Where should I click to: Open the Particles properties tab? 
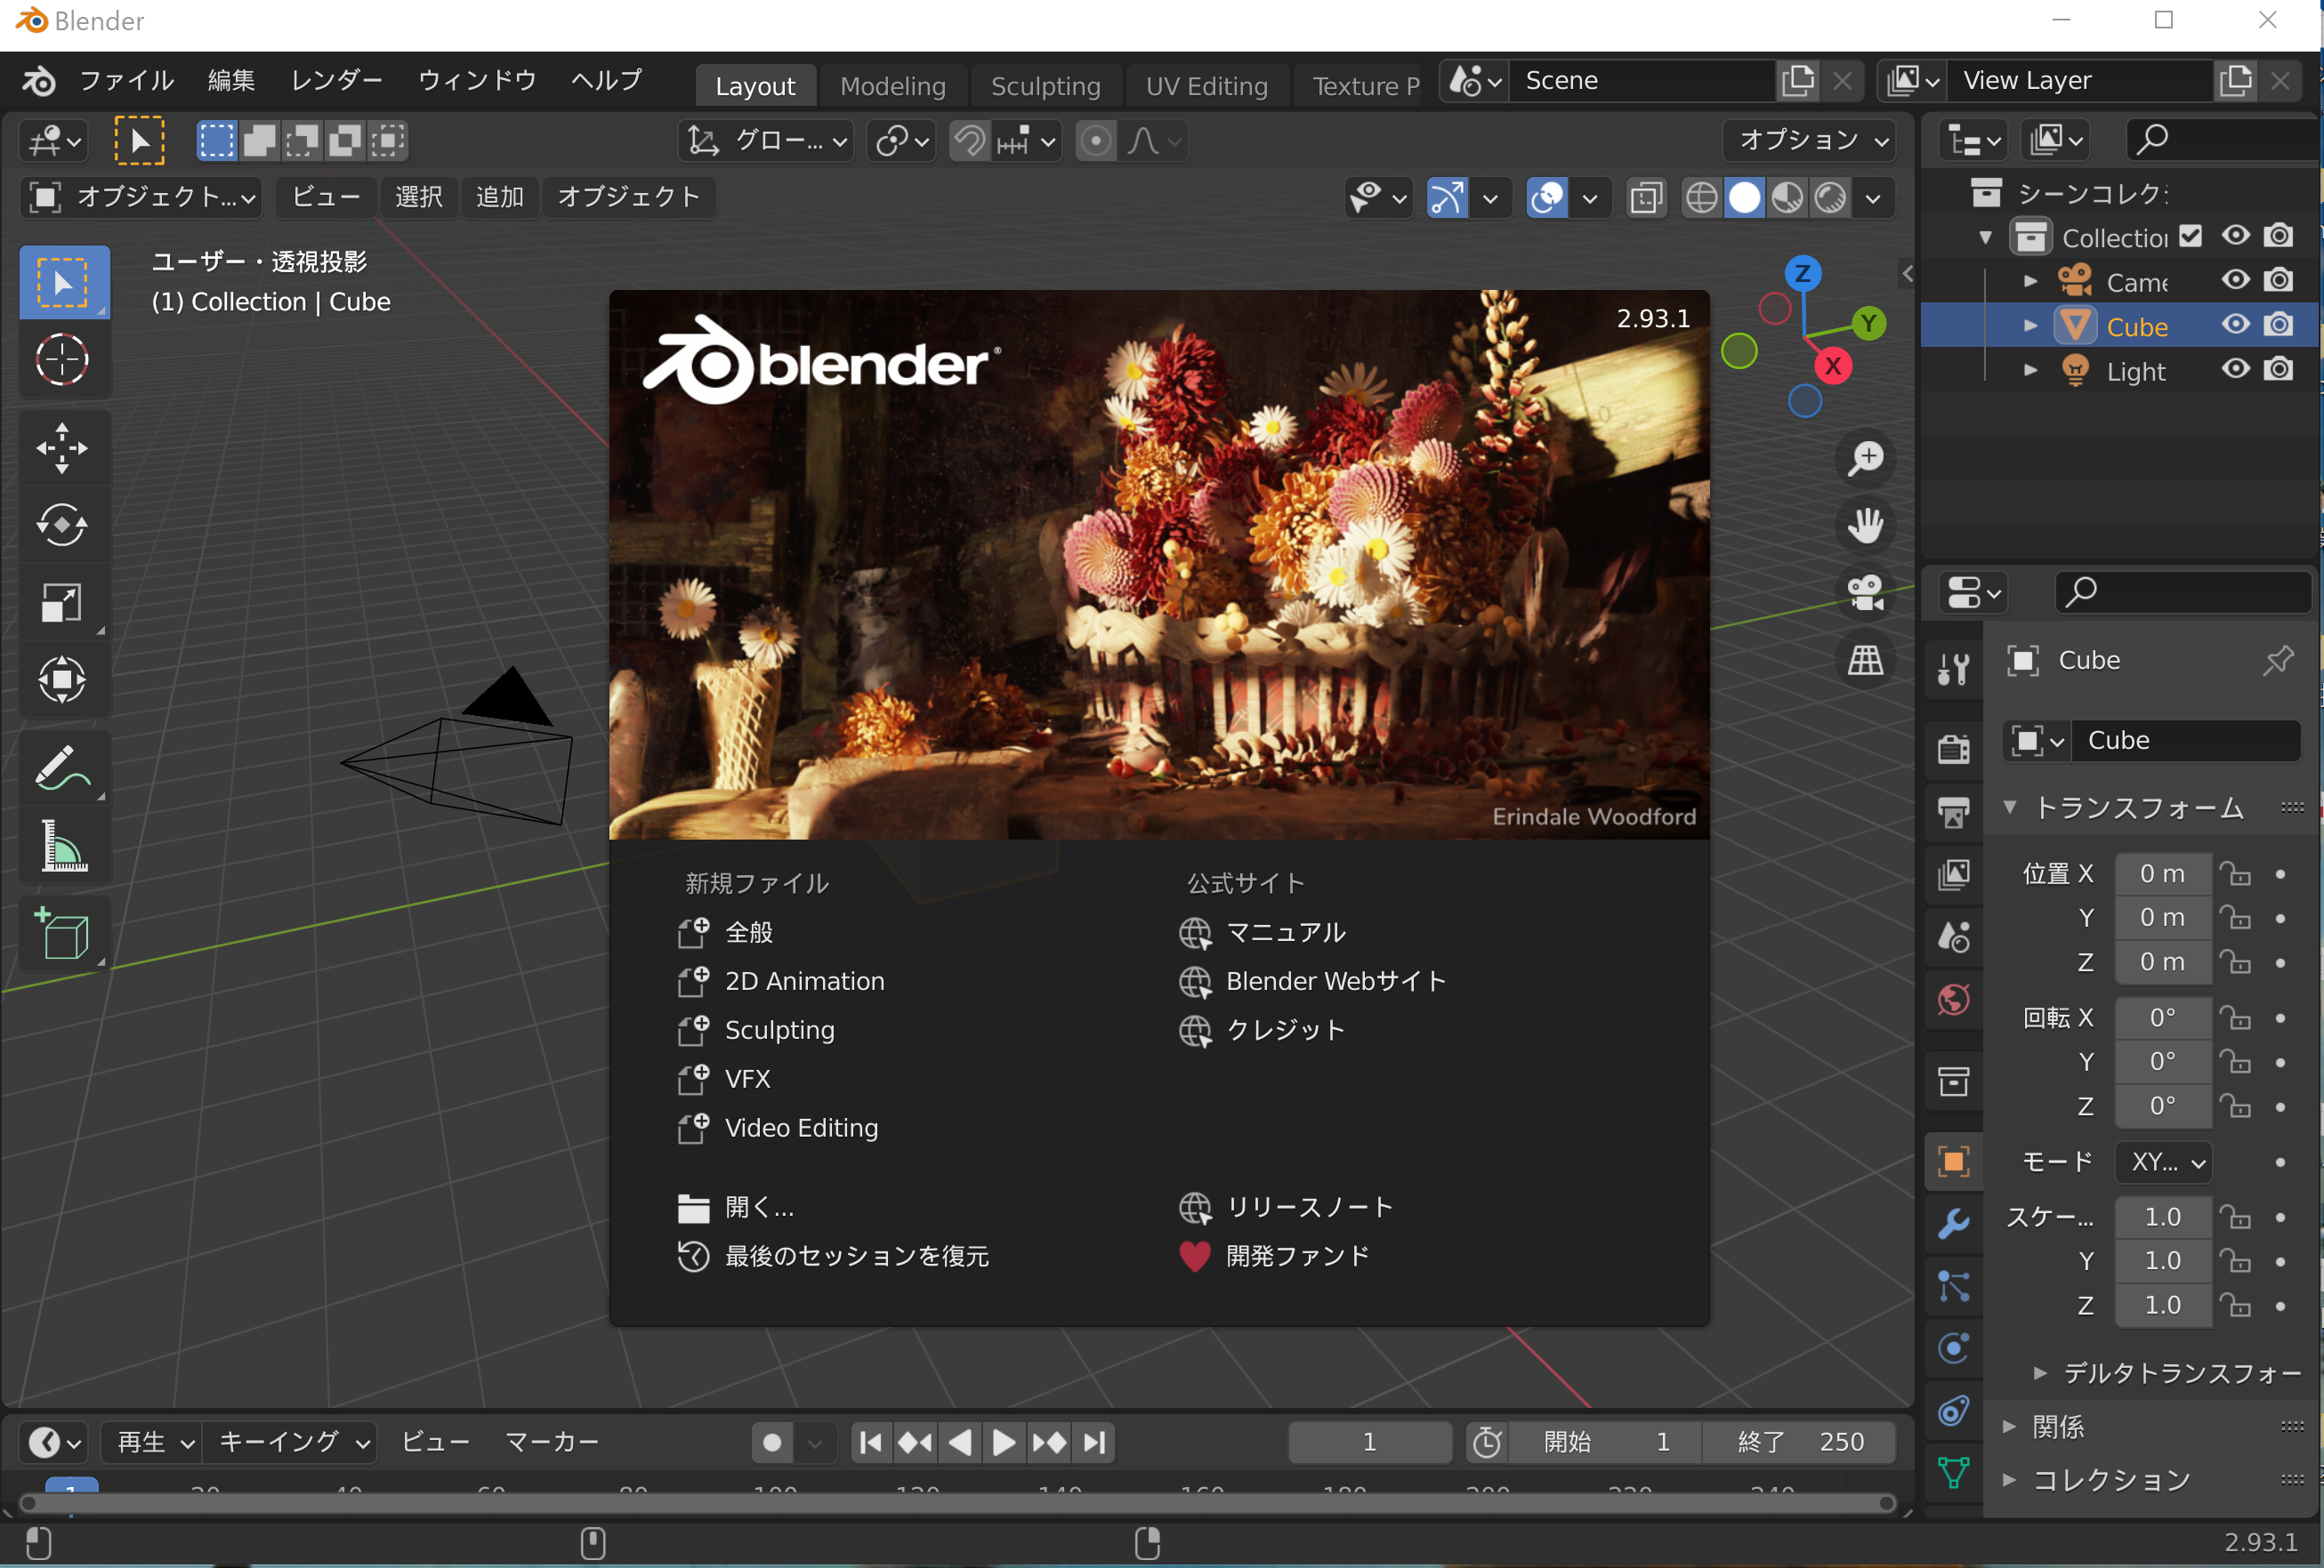coord(1953,1285)
